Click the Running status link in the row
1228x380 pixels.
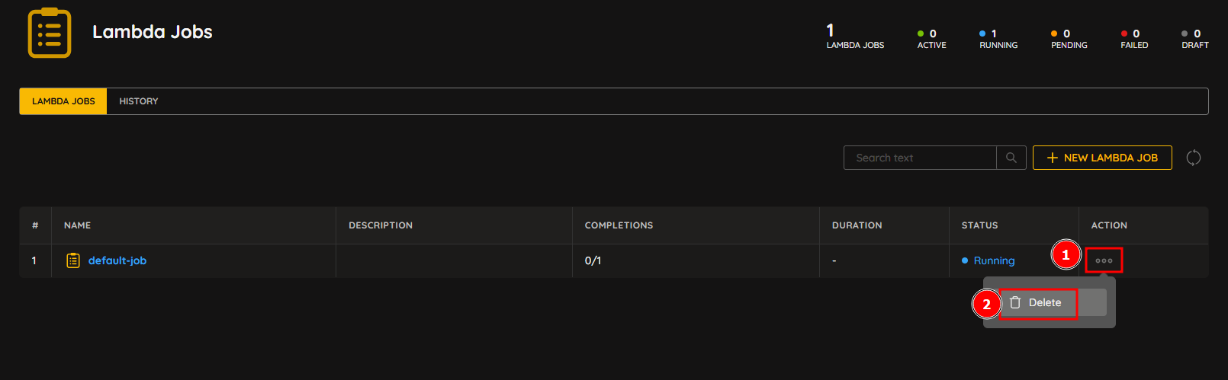tap(994, 260)
